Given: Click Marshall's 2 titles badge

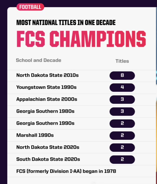Looking at the screenshot, I should (122, 135).
